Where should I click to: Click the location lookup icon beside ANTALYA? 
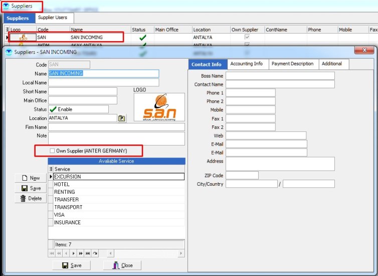[121, 118]
